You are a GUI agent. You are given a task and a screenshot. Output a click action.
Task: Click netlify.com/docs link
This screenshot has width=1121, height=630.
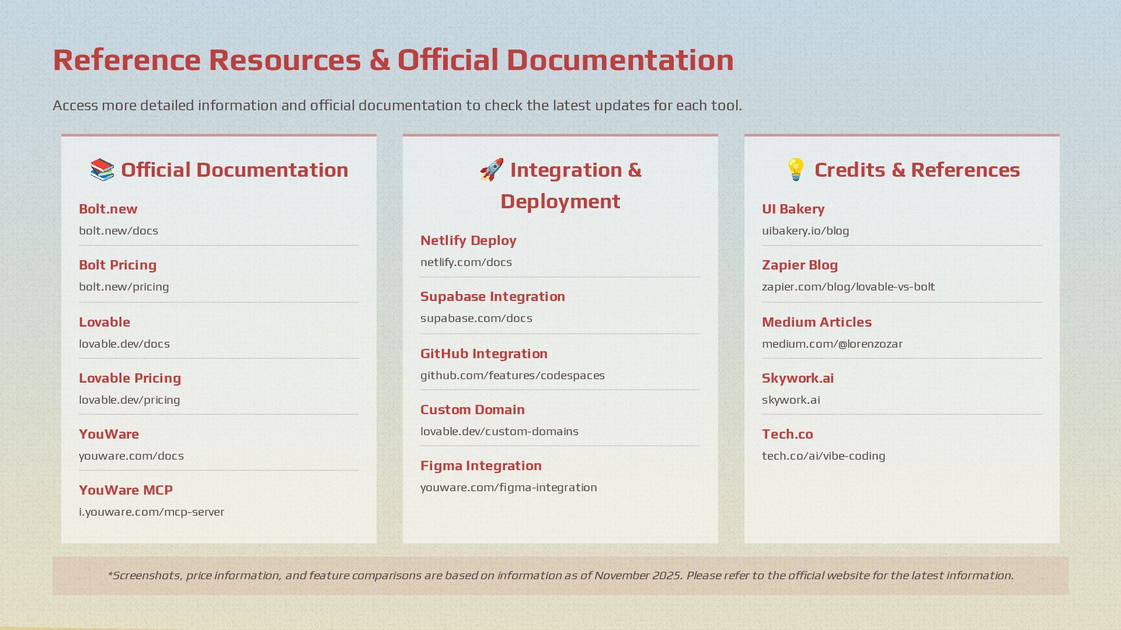pyautogui.click(x=466, y=262)
